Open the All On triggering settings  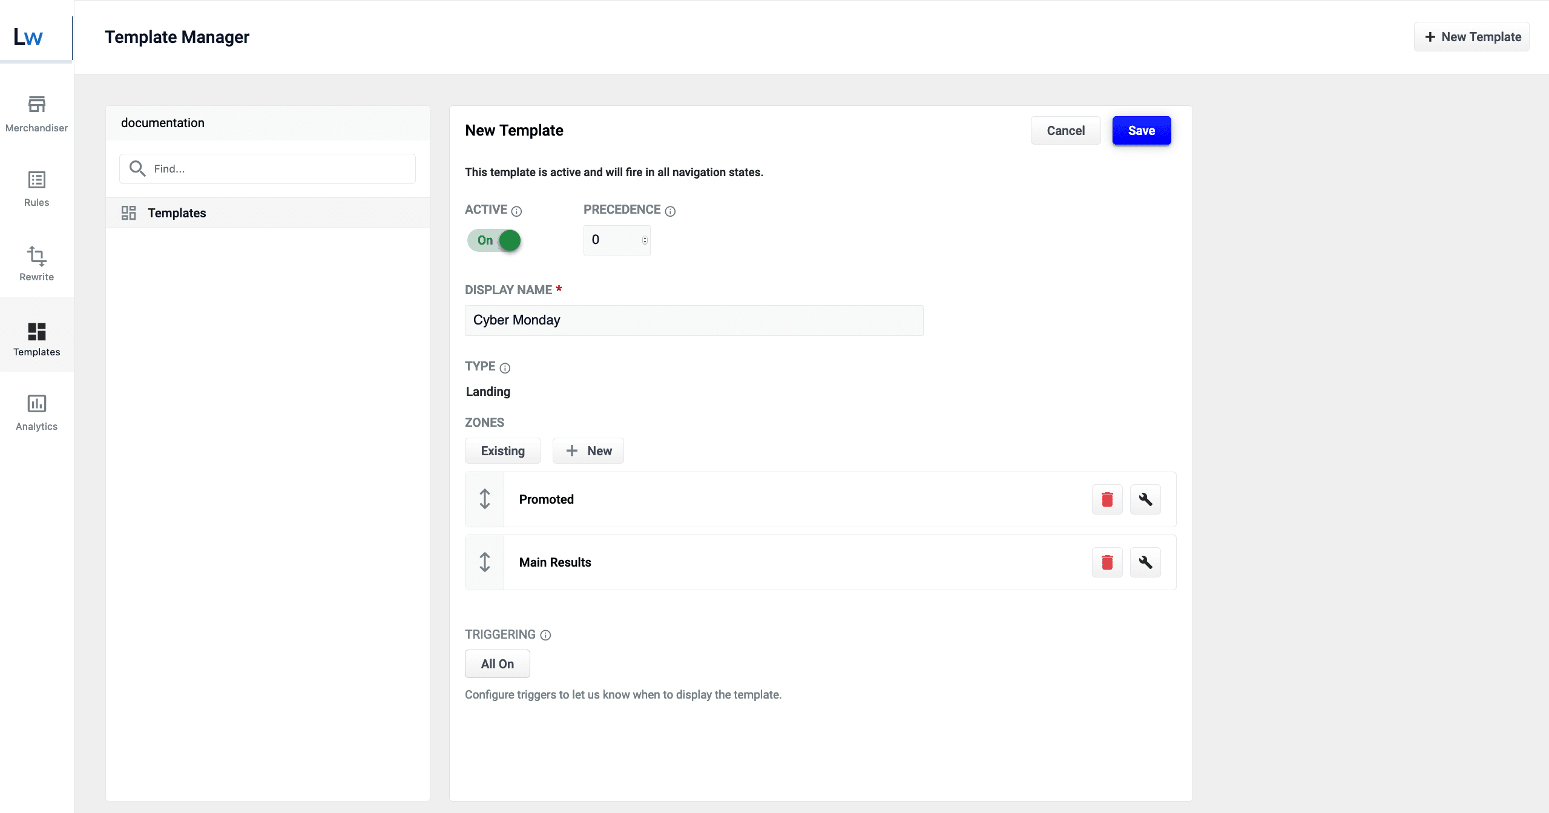[x=497, y=664]
